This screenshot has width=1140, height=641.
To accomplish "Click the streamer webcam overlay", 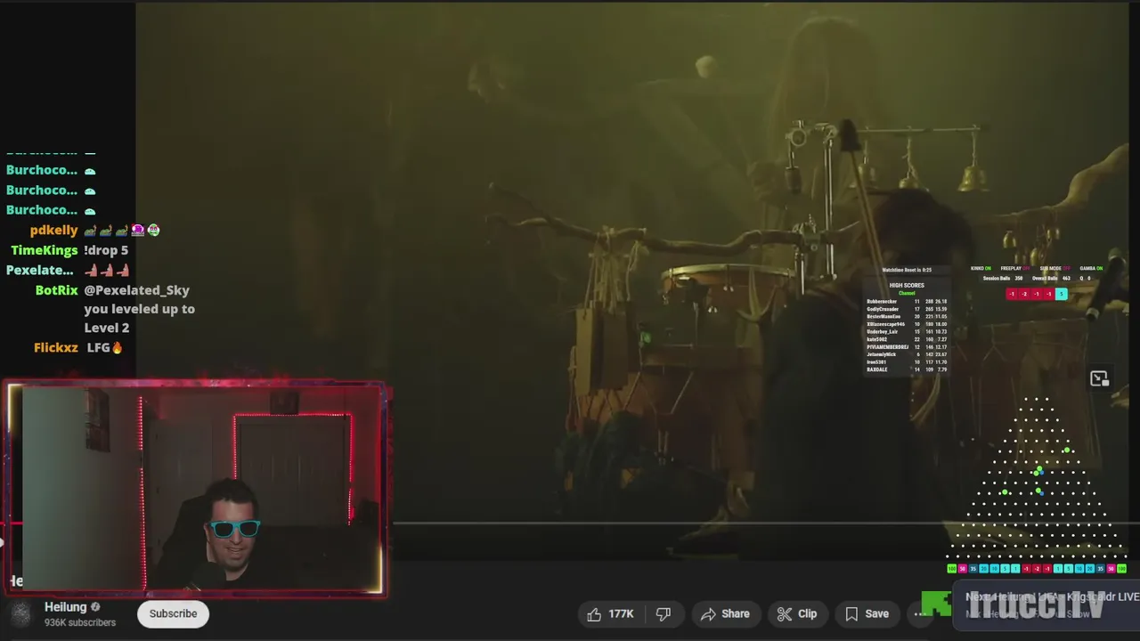I will pyautogui.click(x=196, y=488).
